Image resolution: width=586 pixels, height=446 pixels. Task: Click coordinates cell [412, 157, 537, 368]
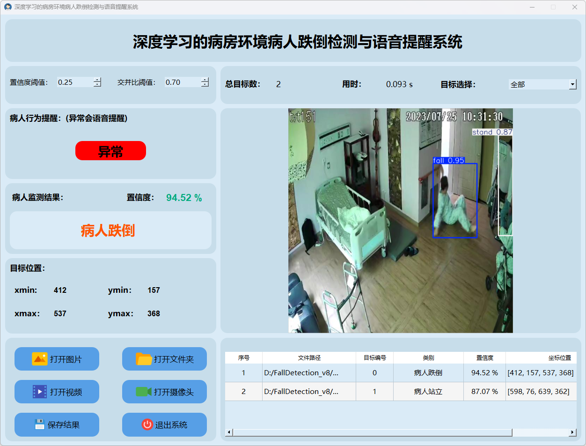541,373
